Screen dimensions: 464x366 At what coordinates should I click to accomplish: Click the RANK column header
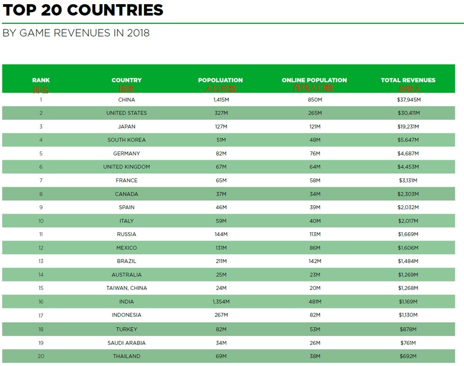click(41, 80)
